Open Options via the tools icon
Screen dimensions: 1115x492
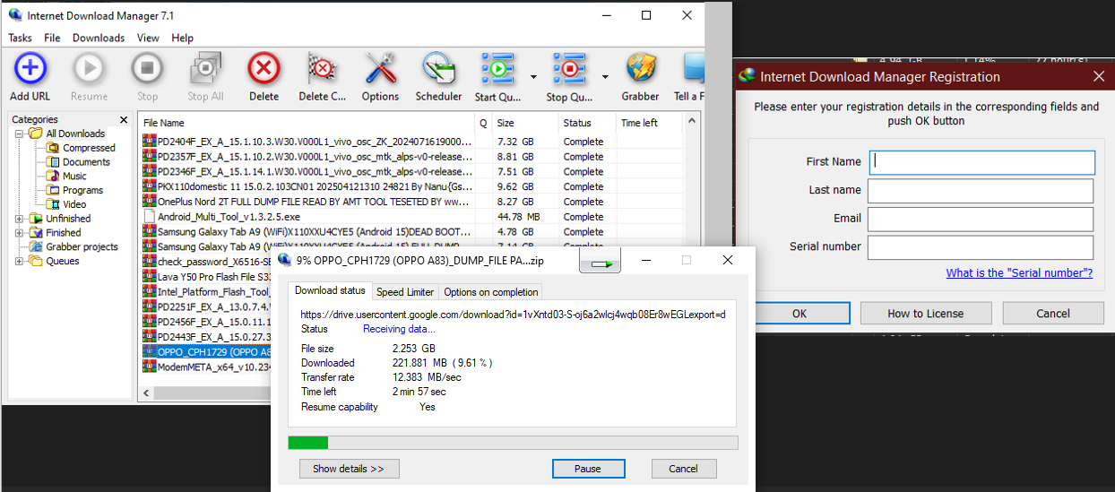[380, 68]
